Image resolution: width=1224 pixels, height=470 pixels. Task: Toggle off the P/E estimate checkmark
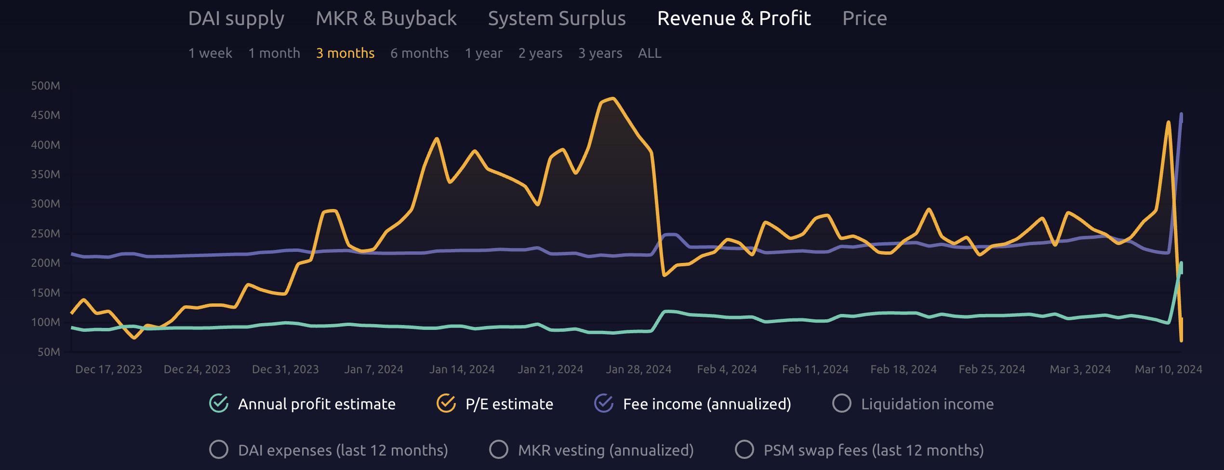446,404
